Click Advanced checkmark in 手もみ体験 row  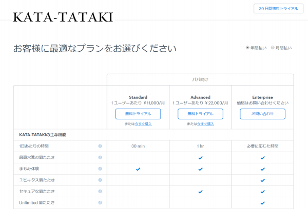point(200,169)
